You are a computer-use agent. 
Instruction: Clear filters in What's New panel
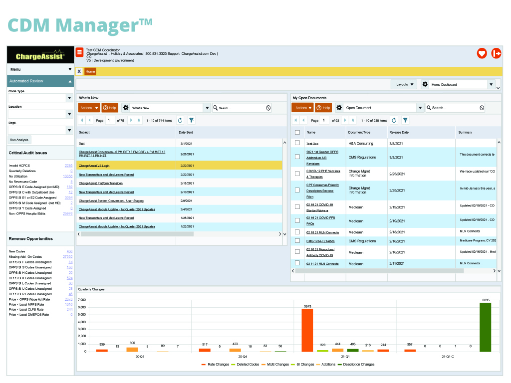tap(192, 120)
